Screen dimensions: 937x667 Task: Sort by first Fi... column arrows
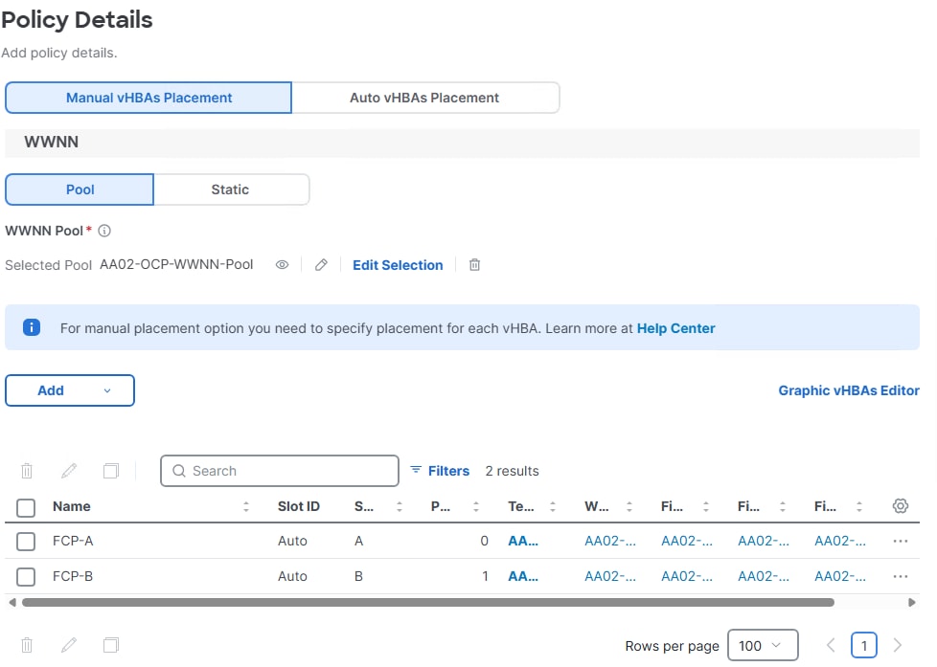(x=706, y=506)
